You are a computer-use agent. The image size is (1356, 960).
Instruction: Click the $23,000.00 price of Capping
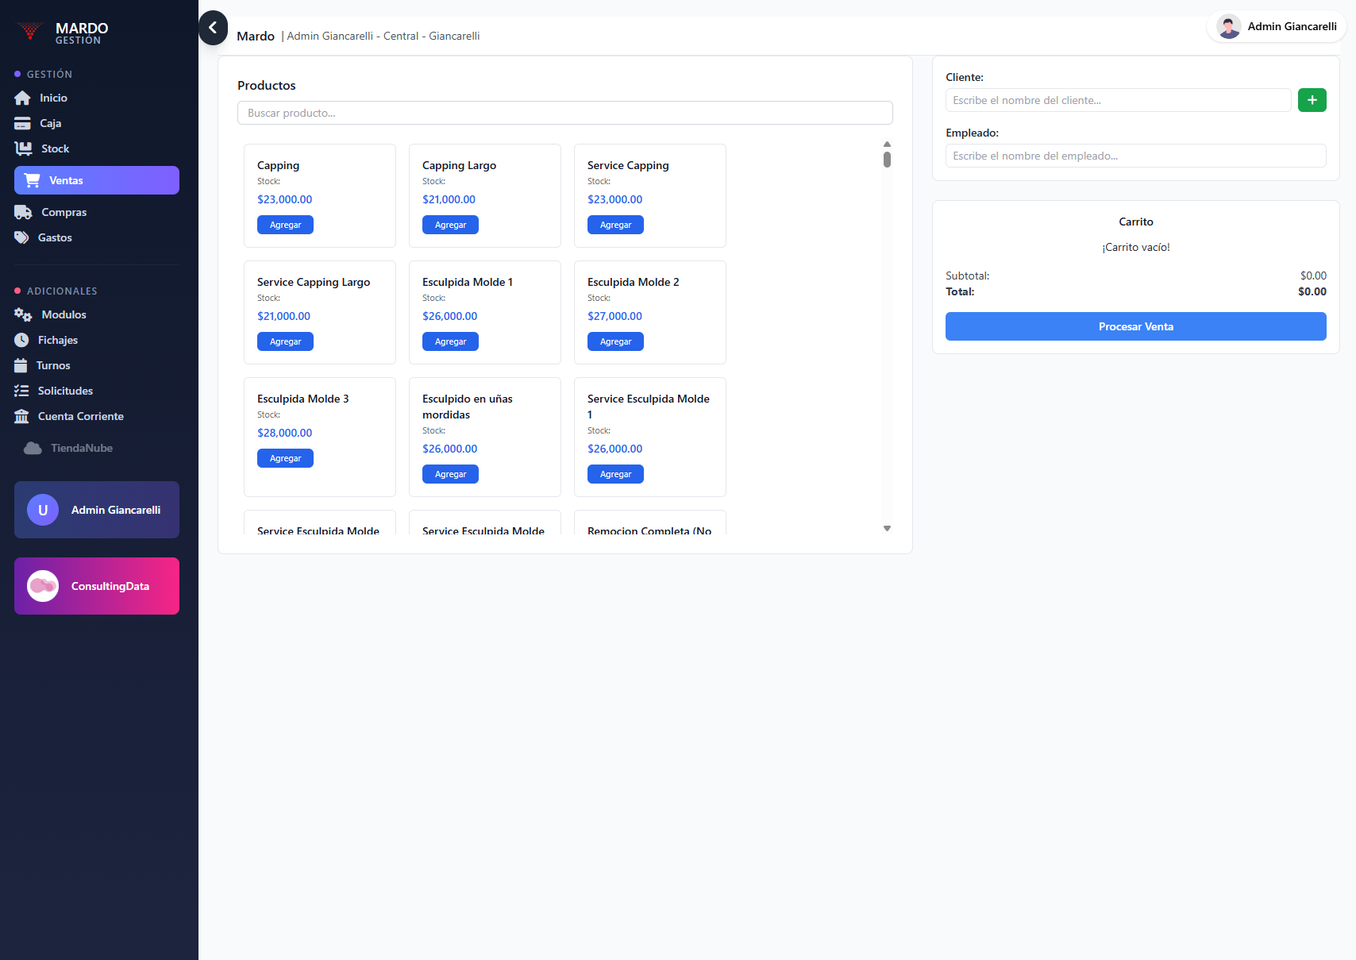pyautogui.click(x=284, y=199)
